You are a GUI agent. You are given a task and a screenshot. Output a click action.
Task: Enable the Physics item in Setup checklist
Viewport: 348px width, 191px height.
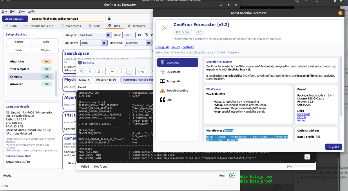coord(46,50)
